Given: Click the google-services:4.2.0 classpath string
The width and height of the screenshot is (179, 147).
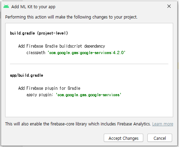Looking at the screenshot, I should [87, 53].
